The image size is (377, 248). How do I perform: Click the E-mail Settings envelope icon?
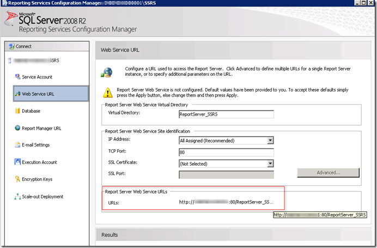[17, 145]
